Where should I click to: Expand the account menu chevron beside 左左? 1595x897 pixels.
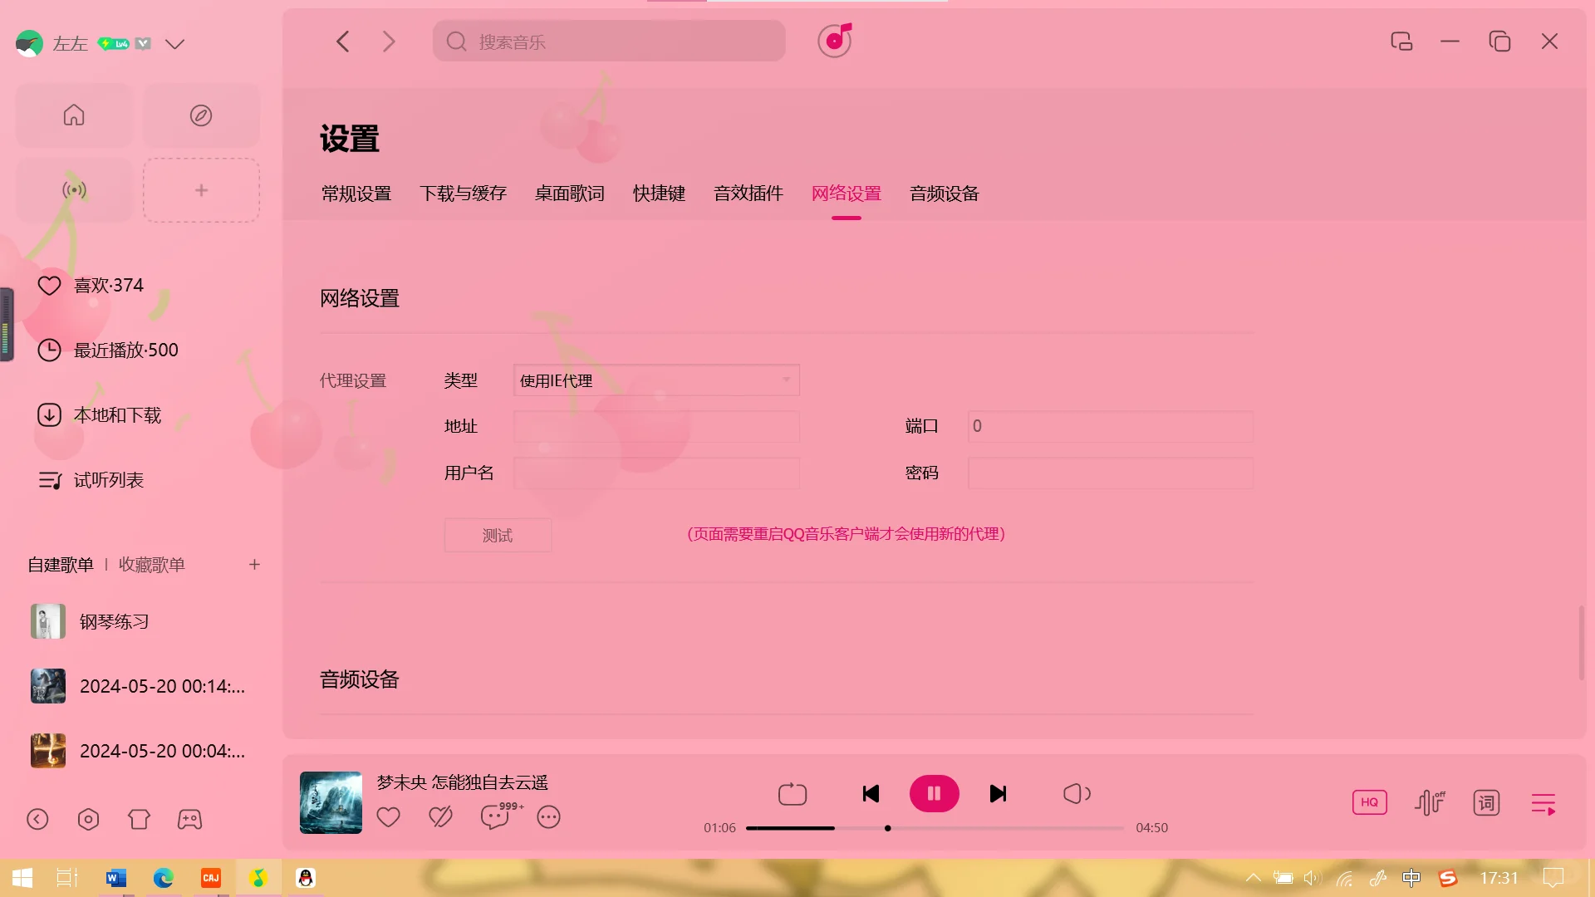pos(174,44)
